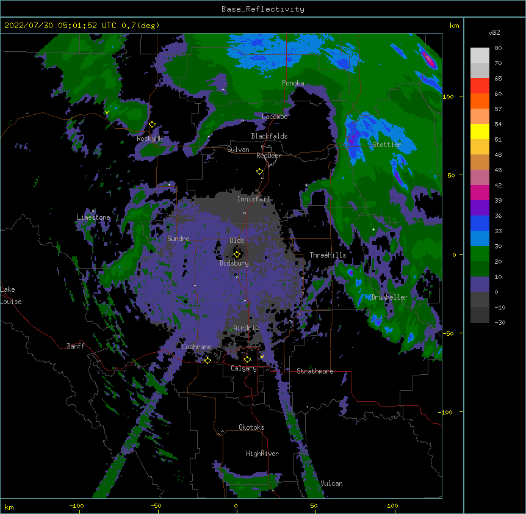Screen dimensions: 526x514
Task: Select the yellow marker south of RedDeer
Action: [260, 172]
